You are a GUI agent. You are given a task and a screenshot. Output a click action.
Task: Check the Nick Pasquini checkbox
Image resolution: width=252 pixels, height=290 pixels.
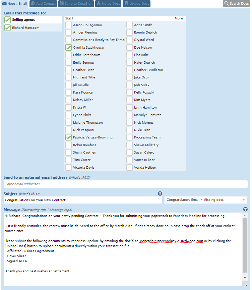click(x=68, y=130)
